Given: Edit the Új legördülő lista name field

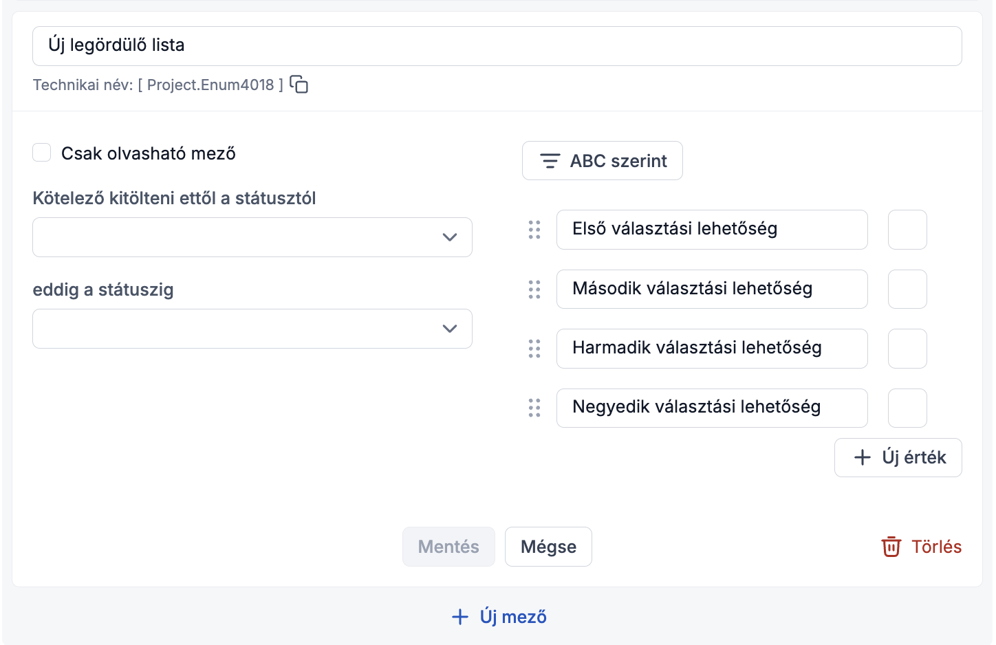Looking at the screenshot, I should pos(497,46).
